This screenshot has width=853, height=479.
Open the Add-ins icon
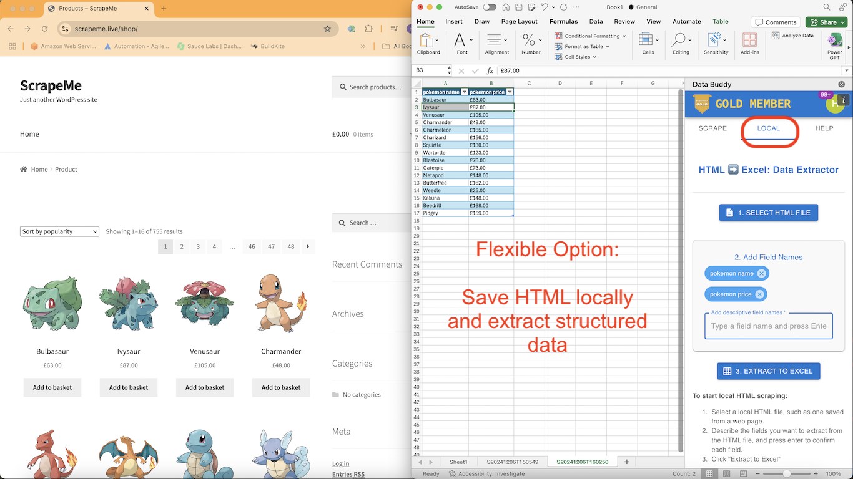[x=750, y=40]
